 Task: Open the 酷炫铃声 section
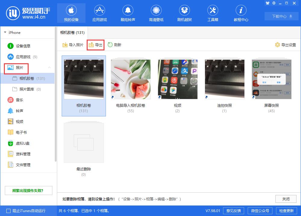pyautogui.click(x=128, y=13)
